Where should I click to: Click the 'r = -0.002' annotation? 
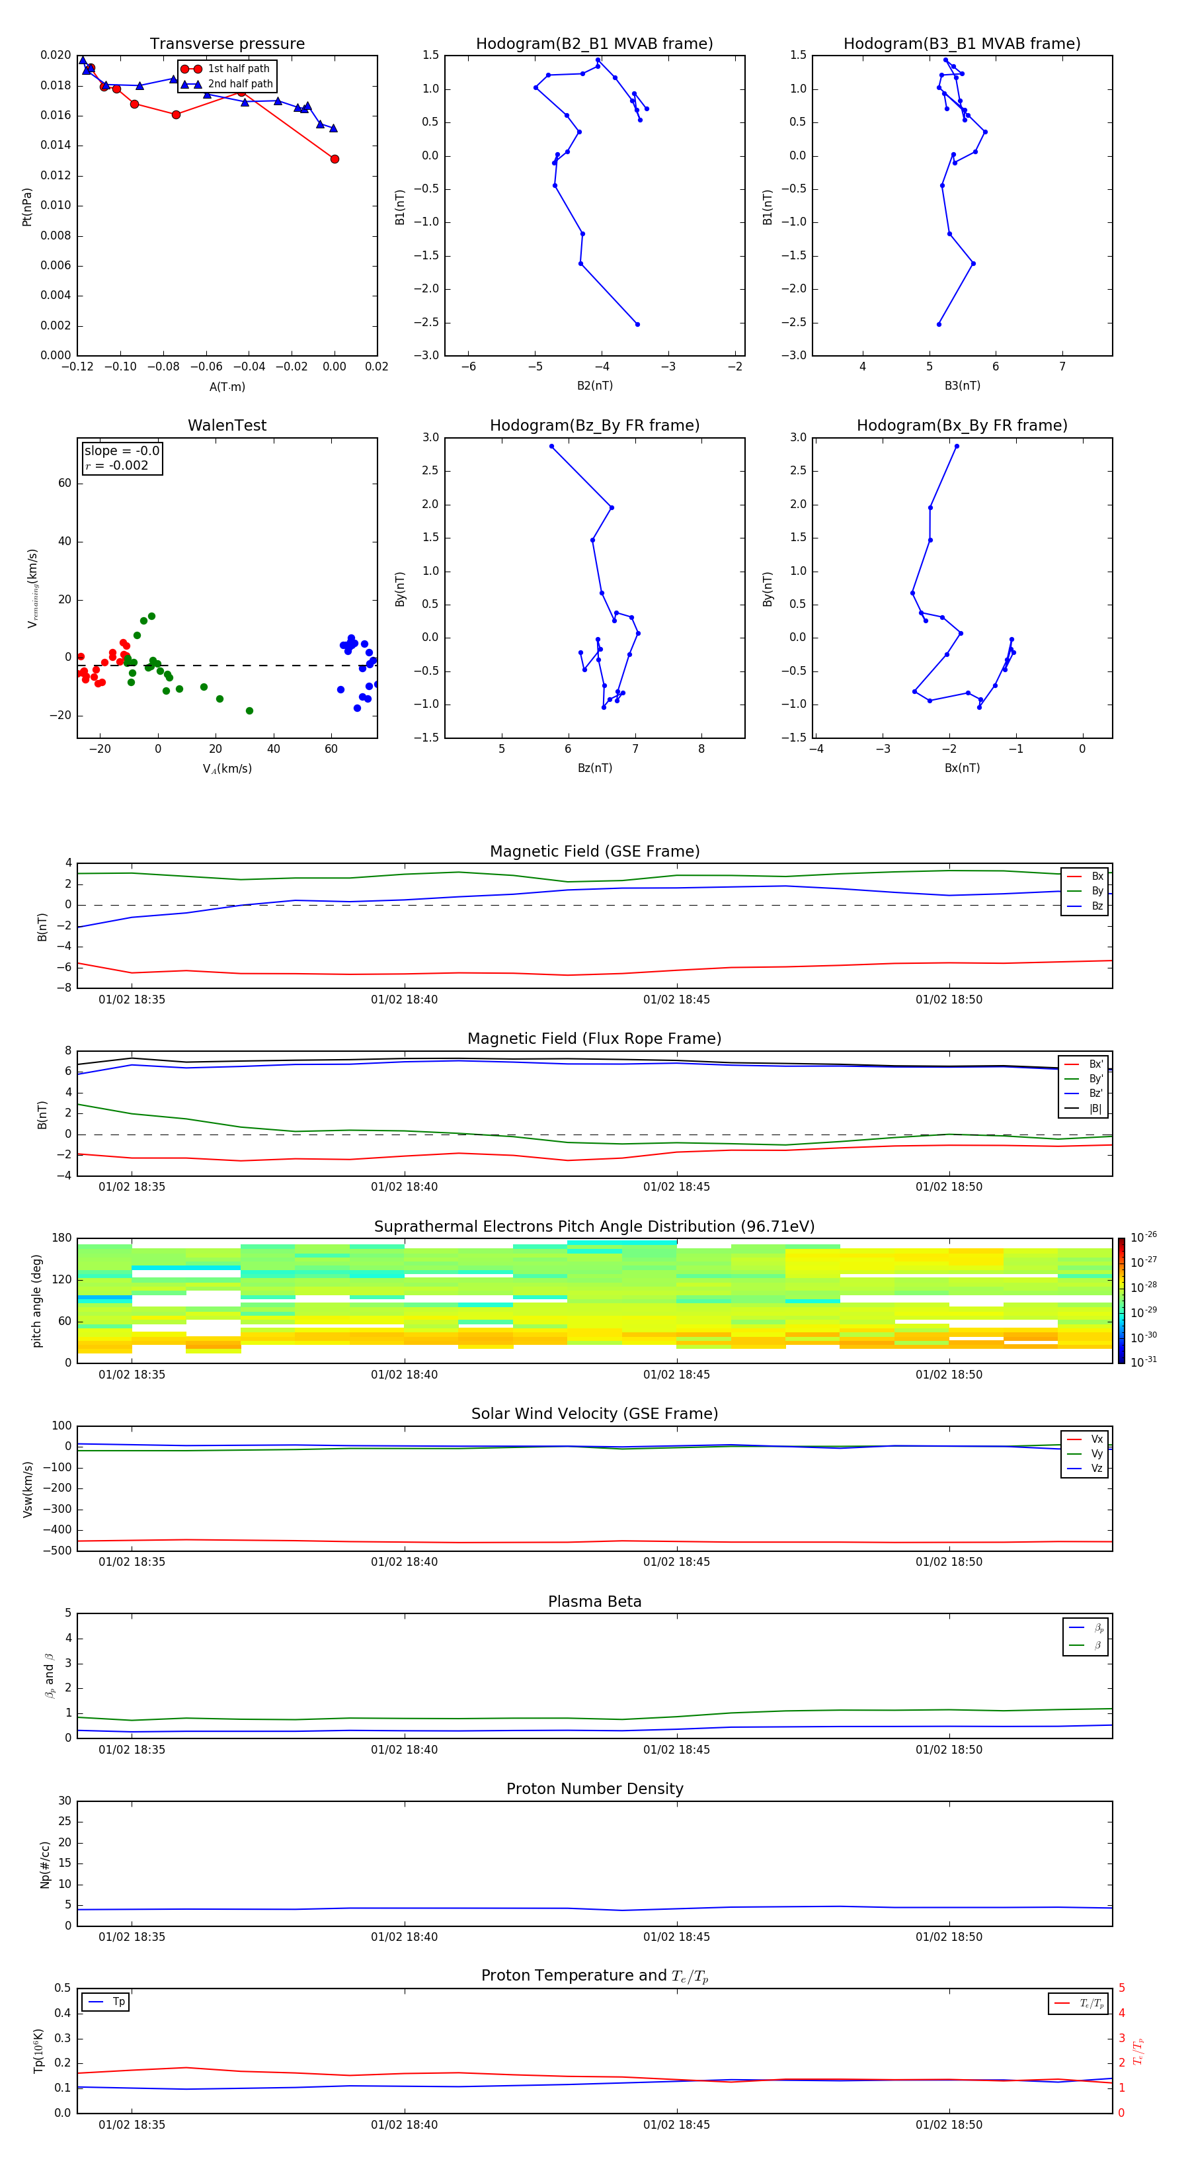point(117,465)
